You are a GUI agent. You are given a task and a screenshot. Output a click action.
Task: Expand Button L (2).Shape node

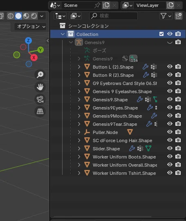pyautogui.click(x=79, y=67)
